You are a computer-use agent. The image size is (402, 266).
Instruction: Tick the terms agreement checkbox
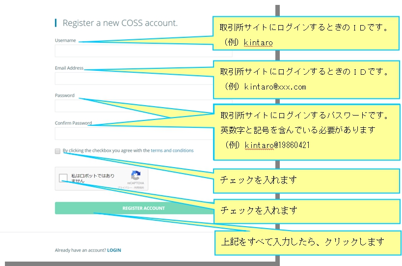click(57, 151)
